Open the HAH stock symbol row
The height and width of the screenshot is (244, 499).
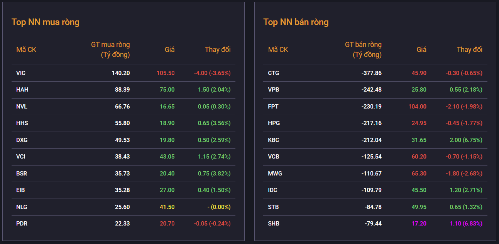click(22, 90)
